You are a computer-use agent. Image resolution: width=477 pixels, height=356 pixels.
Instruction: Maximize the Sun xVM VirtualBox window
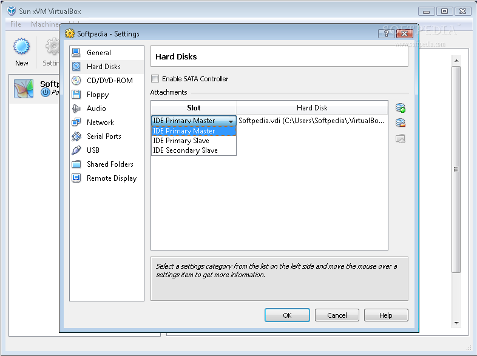click(444, 12)
